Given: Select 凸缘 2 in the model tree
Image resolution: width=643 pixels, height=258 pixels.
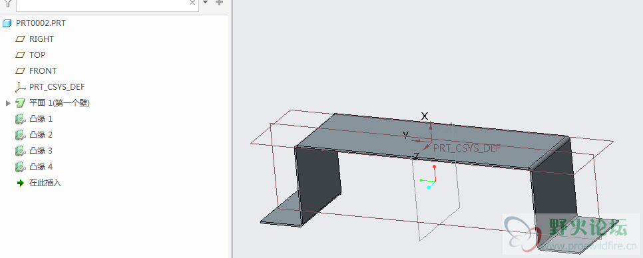Looking at the screenshot, I should (41, 135).
